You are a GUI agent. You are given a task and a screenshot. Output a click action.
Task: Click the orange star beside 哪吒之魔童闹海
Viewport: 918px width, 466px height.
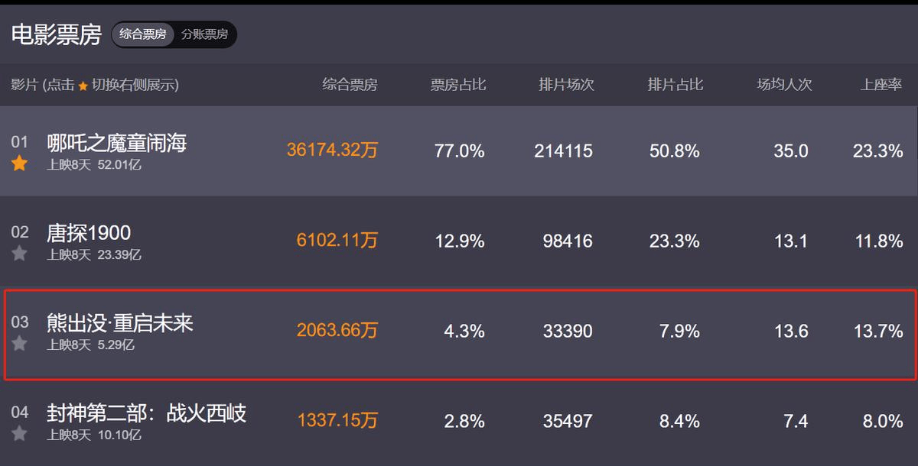19,163
